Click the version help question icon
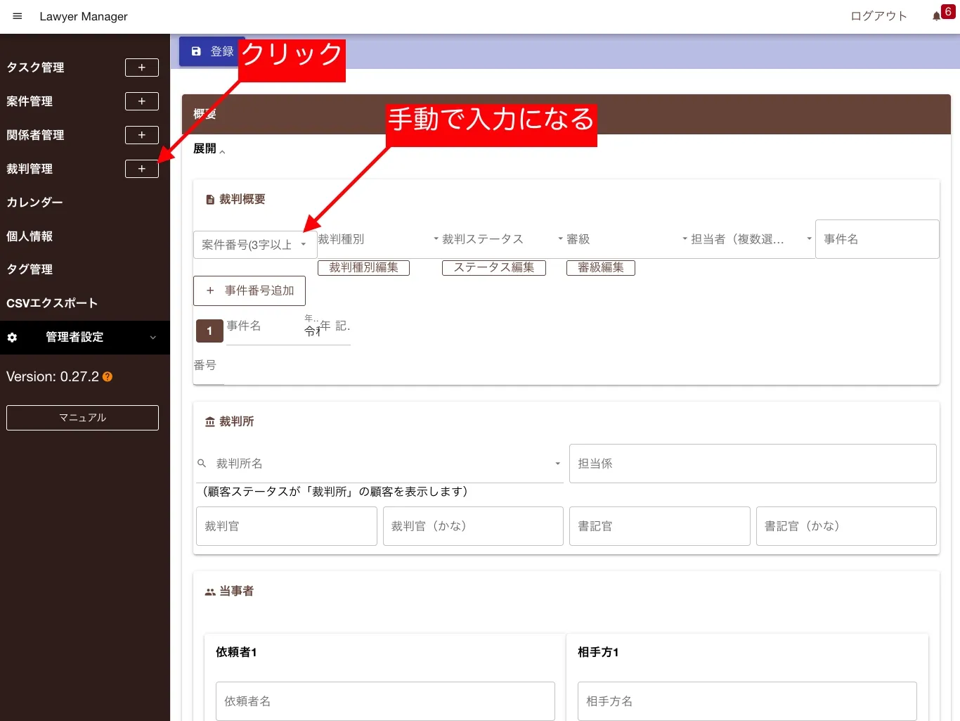The image size is (960, 721). click(x=108, y=377)
